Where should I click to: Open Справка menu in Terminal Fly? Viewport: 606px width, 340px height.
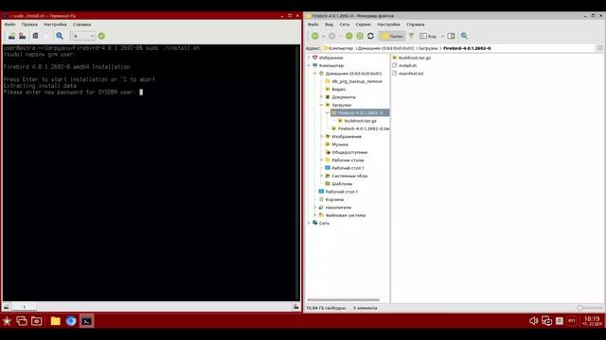pyautogui.click(x=81, y=25)
